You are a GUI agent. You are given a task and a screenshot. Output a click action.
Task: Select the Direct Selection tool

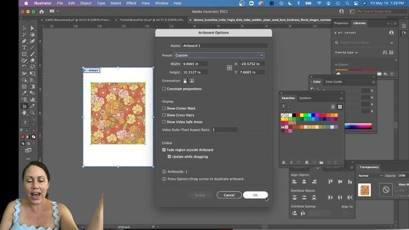point(33,28)
